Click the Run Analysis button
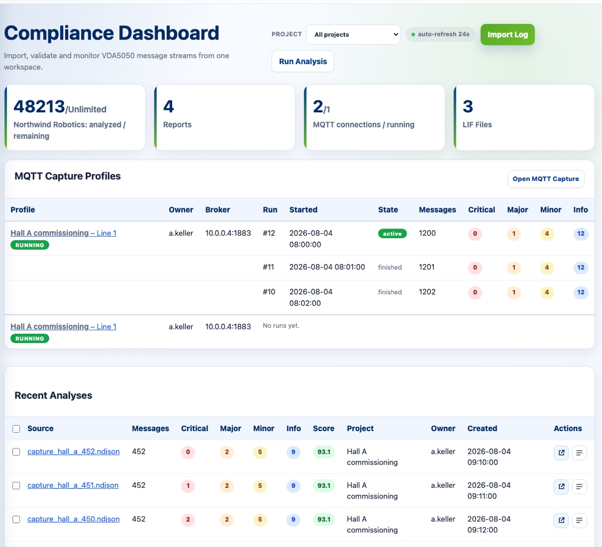 pos(303,61)
